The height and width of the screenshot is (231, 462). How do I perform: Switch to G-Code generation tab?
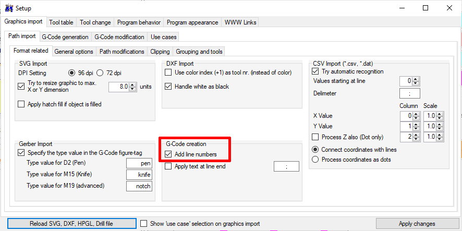(65, 37)
